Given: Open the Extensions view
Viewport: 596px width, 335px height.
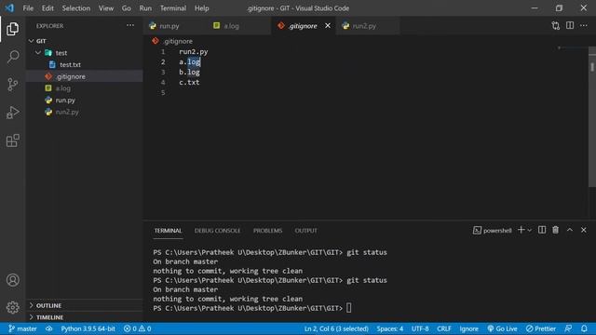Looking at the screenshot, I should click(x=12, y=141).
